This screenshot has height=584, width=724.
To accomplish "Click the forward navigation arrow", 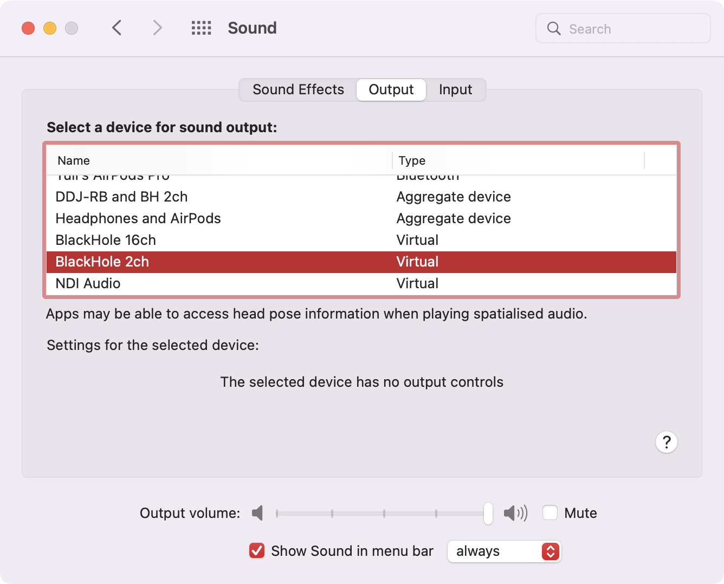I will [157, 28].
